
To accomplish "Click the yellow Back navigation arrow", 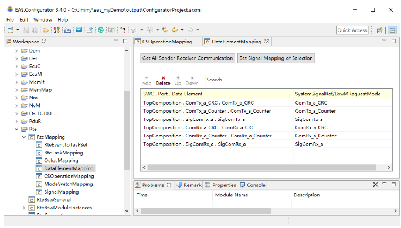I will click(175, 30).
